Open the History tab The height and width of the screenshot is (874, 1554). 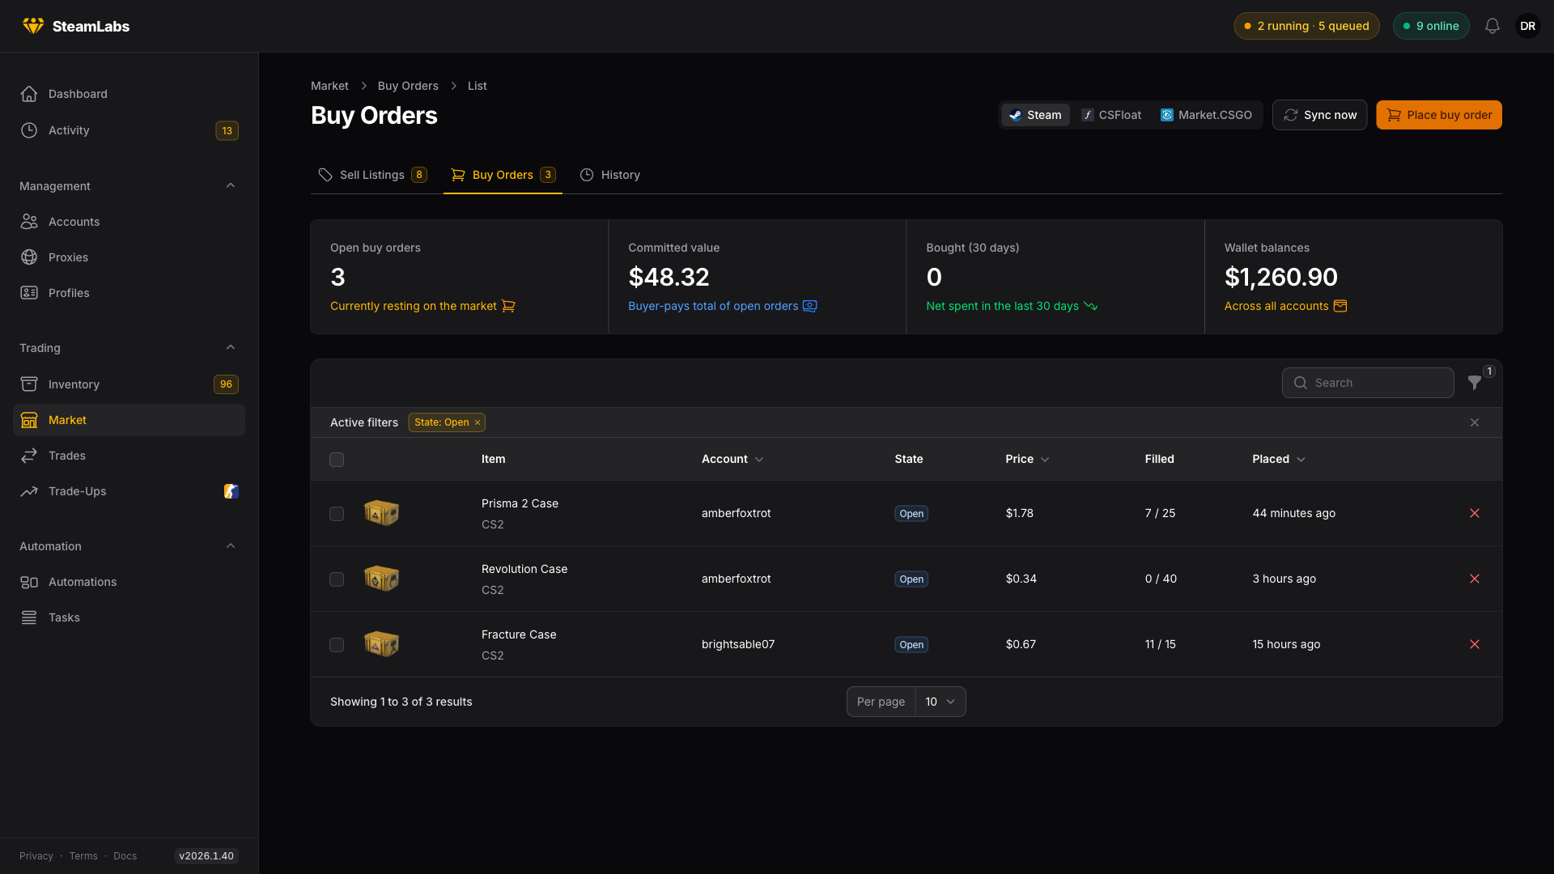pos(609,175)
